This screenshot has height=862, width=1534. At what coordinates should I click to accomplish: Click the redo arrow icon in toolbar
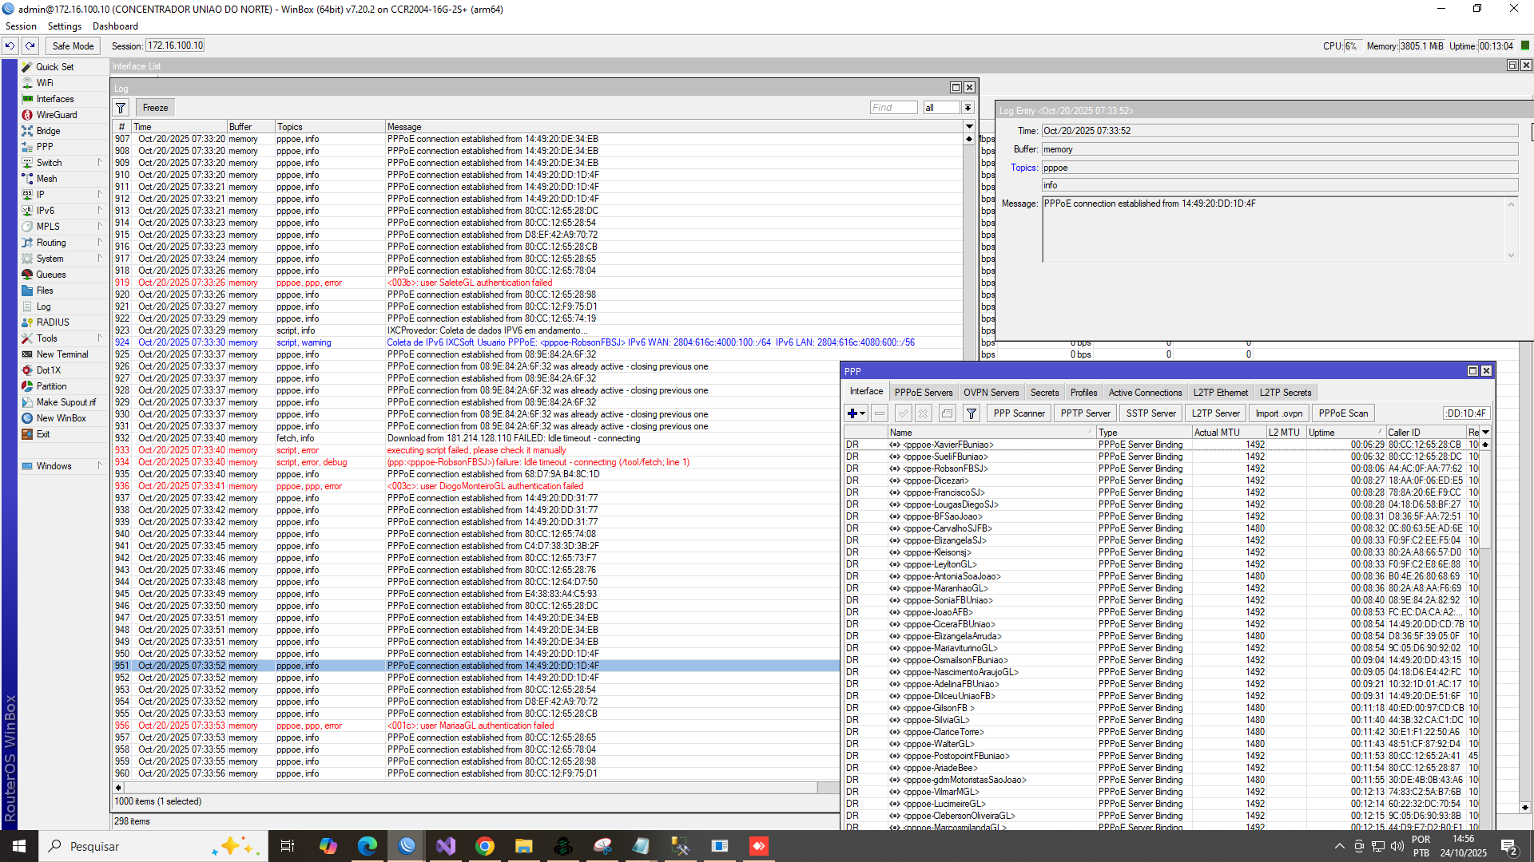pos(30,46)
